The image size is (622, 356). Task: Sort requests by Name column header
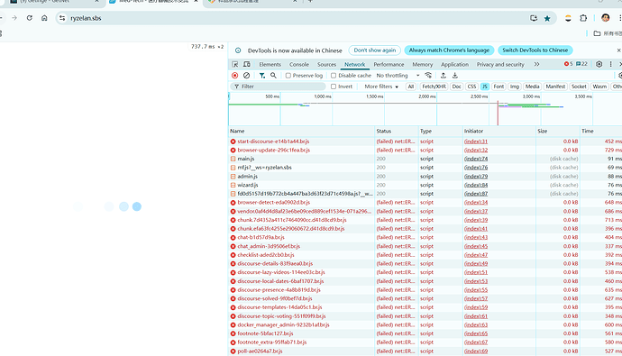[x=301, y=131]
